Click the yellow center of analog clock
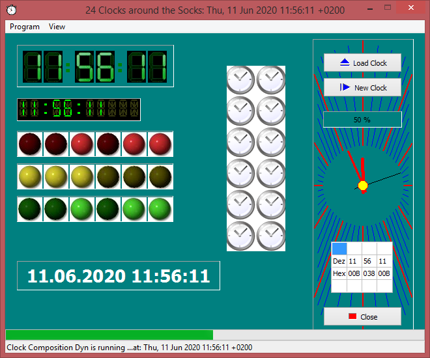Viewport: 430px width, 358px height. tap(363, 186)
